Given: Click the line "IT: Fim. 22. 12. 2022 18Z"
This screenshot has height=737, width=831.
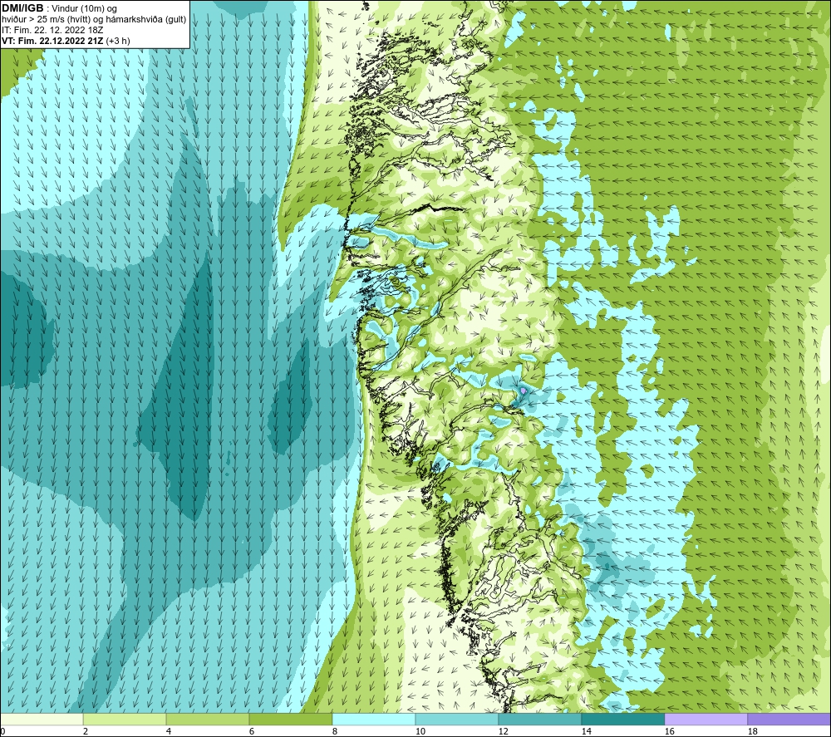Looking at the screenshot, I should coord(52,30).
